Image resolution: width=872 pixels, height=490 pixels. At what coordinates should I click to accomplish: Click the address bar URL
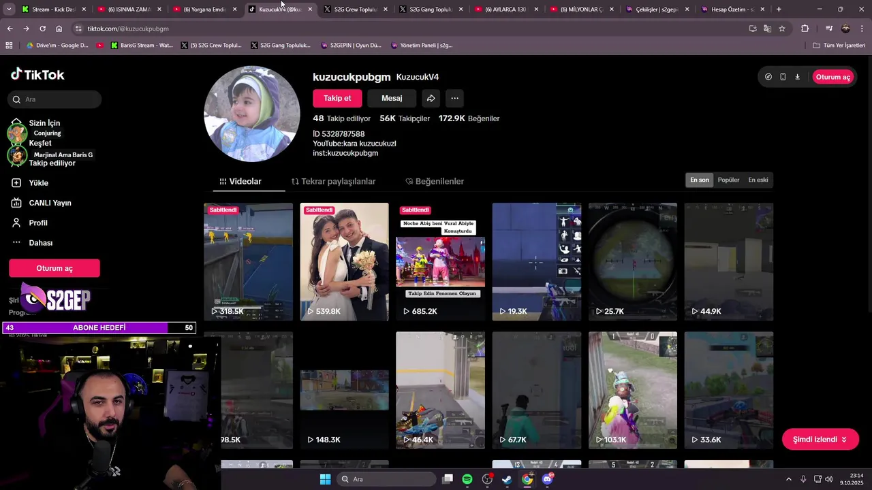pos(128,29)
